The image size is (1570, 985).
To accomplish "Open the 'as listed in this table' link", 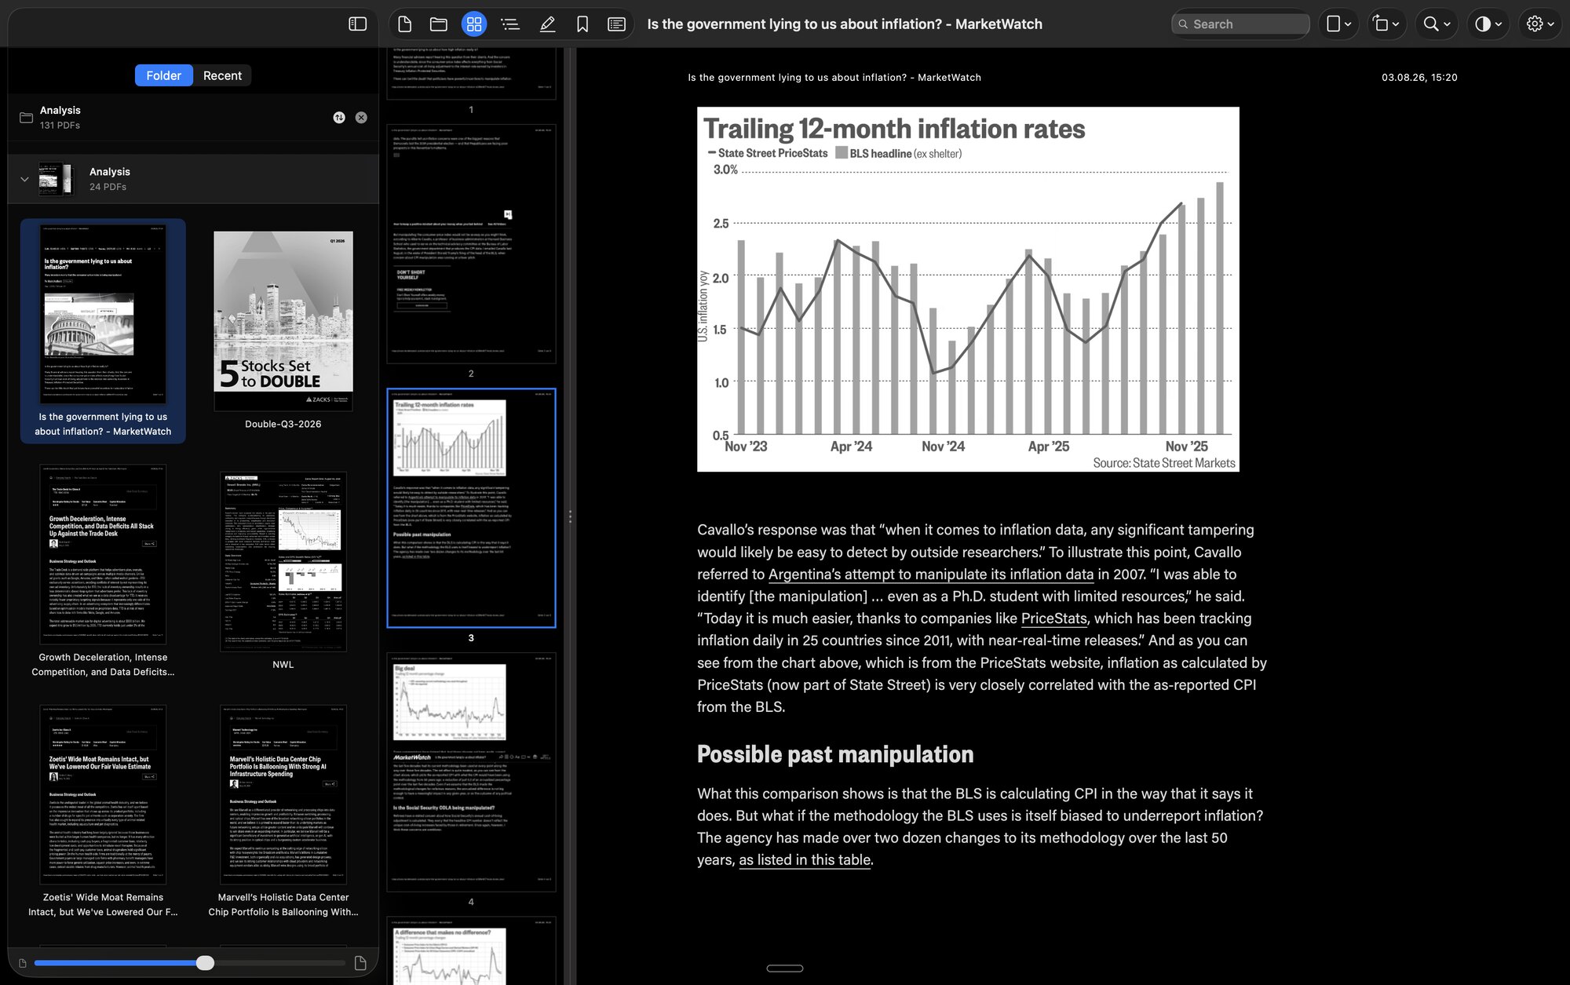I will click(x=805, y=860).
